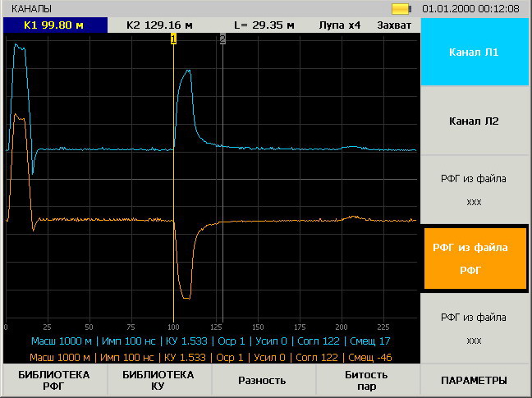Click the blue Согл 122 parameter
Image resolution: width=532 pixels, height=398 pixels.
(x=319, y=341)
